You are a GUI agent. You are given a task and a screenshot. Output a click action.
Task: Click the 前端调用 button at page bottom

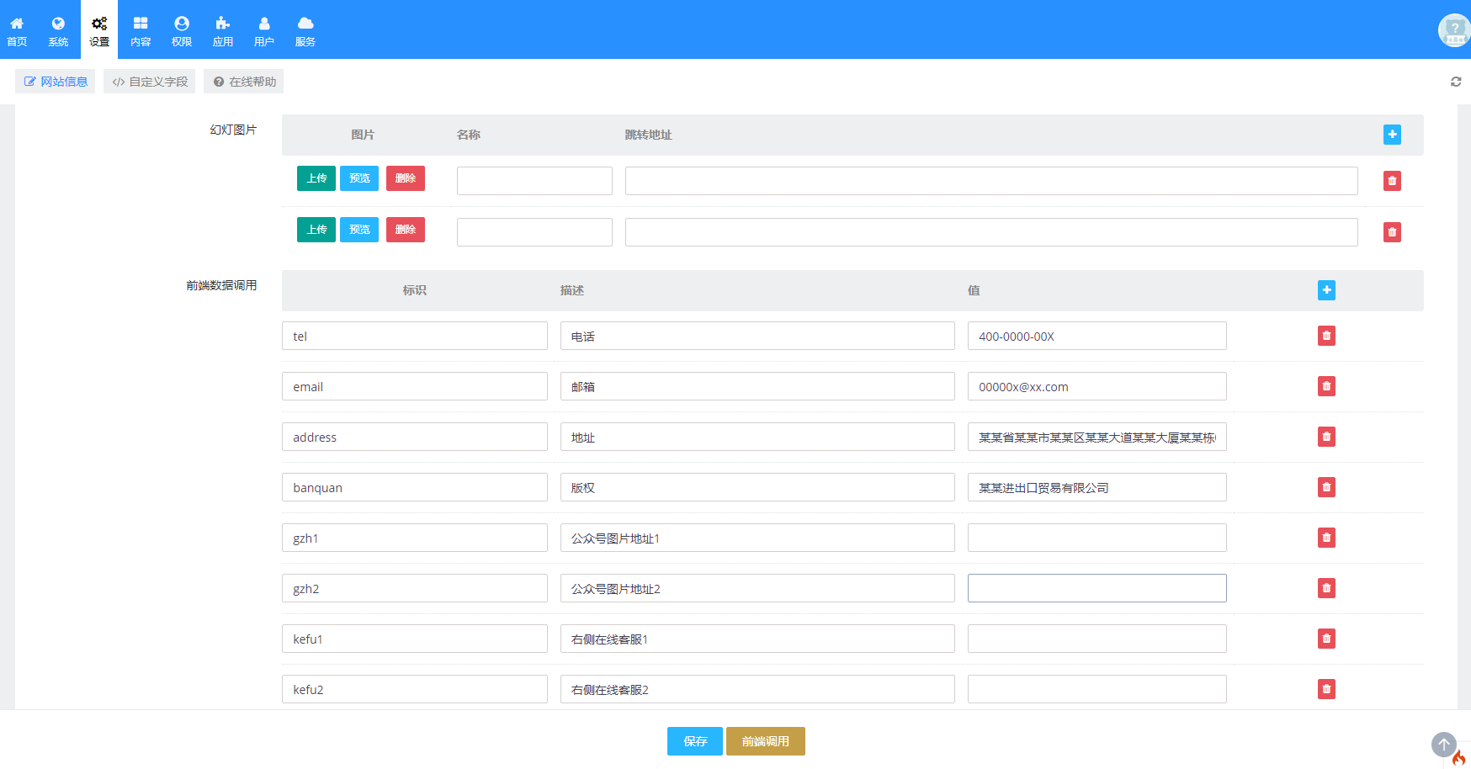(765, 741)
